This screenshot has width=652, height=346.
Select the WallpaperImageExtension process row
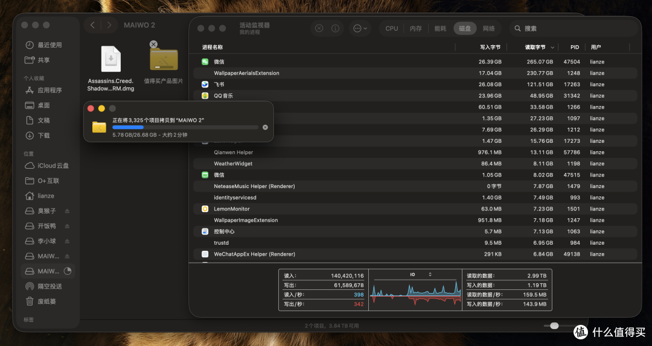click(x=415, y=220)
